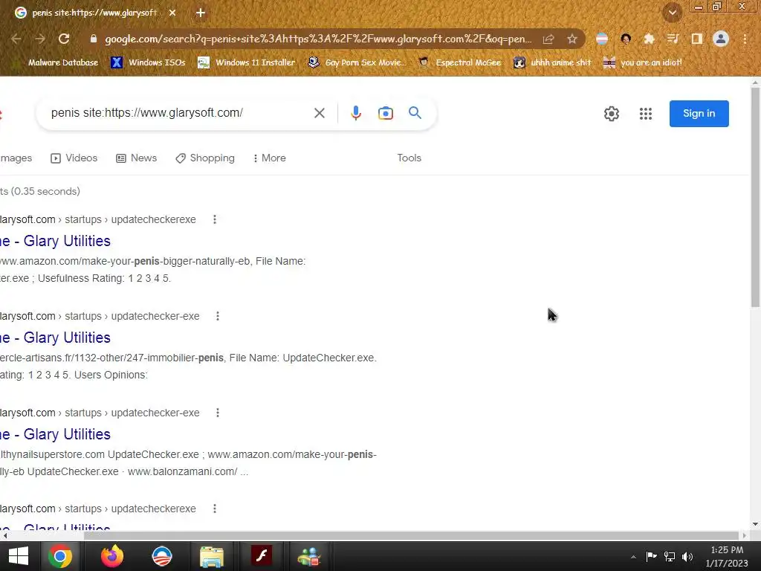This screenshot has width=761, height=571.
Task: Expand the More search filter menu
Action: click(x=269, y=158)
